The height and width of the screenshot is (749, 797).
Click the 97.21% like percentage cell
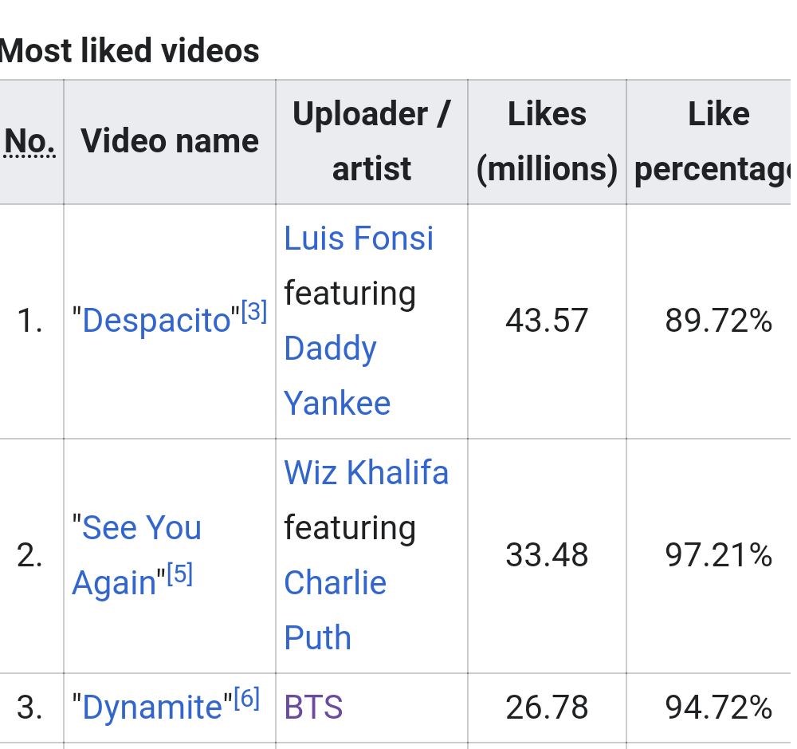click(718, 555)
